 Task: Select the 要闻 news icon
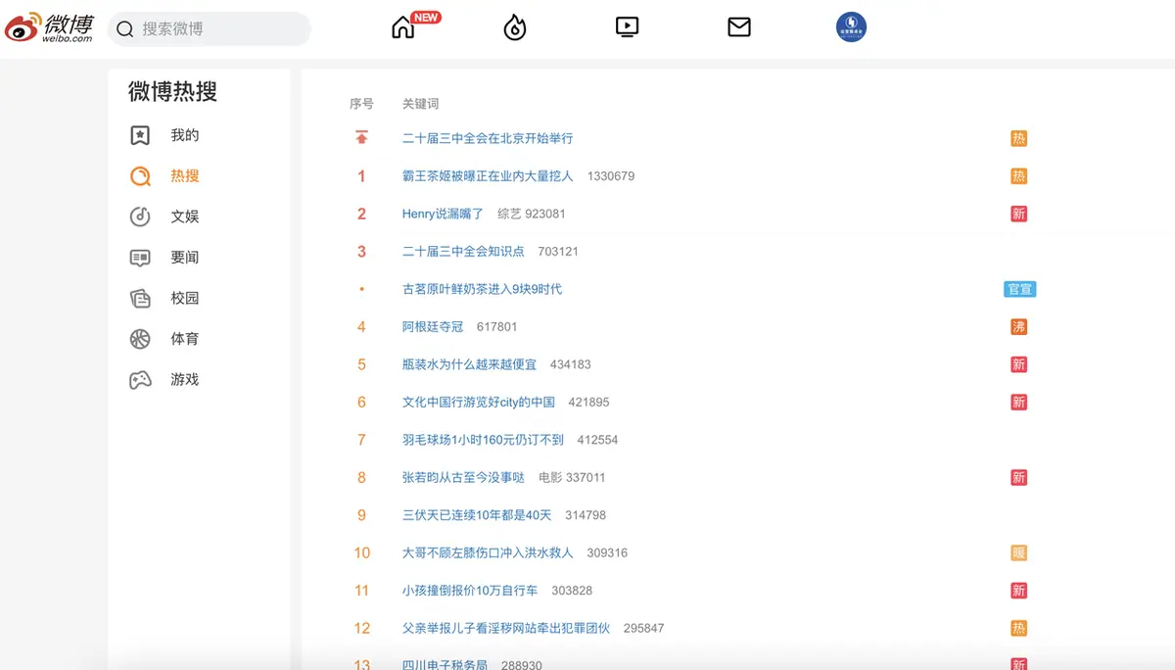(x=140, y=258)
